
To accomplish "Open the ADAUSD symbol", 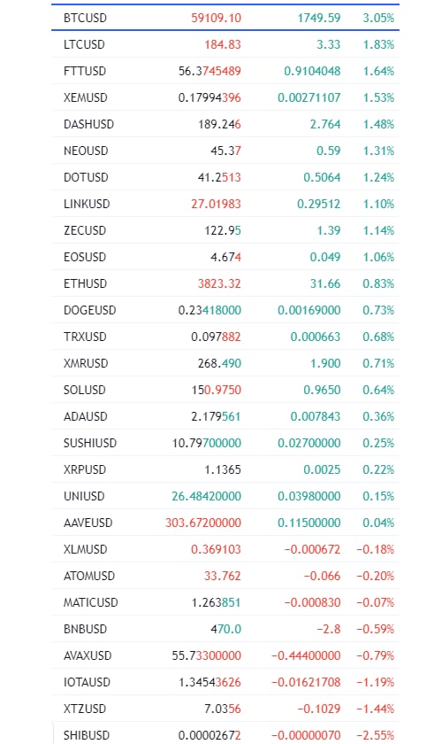I will tap(85, 416).
